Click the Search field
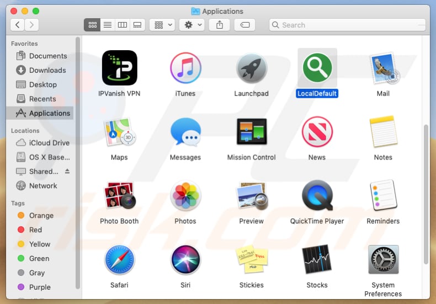This screenshot has width=436, height=304. point(347,25)
